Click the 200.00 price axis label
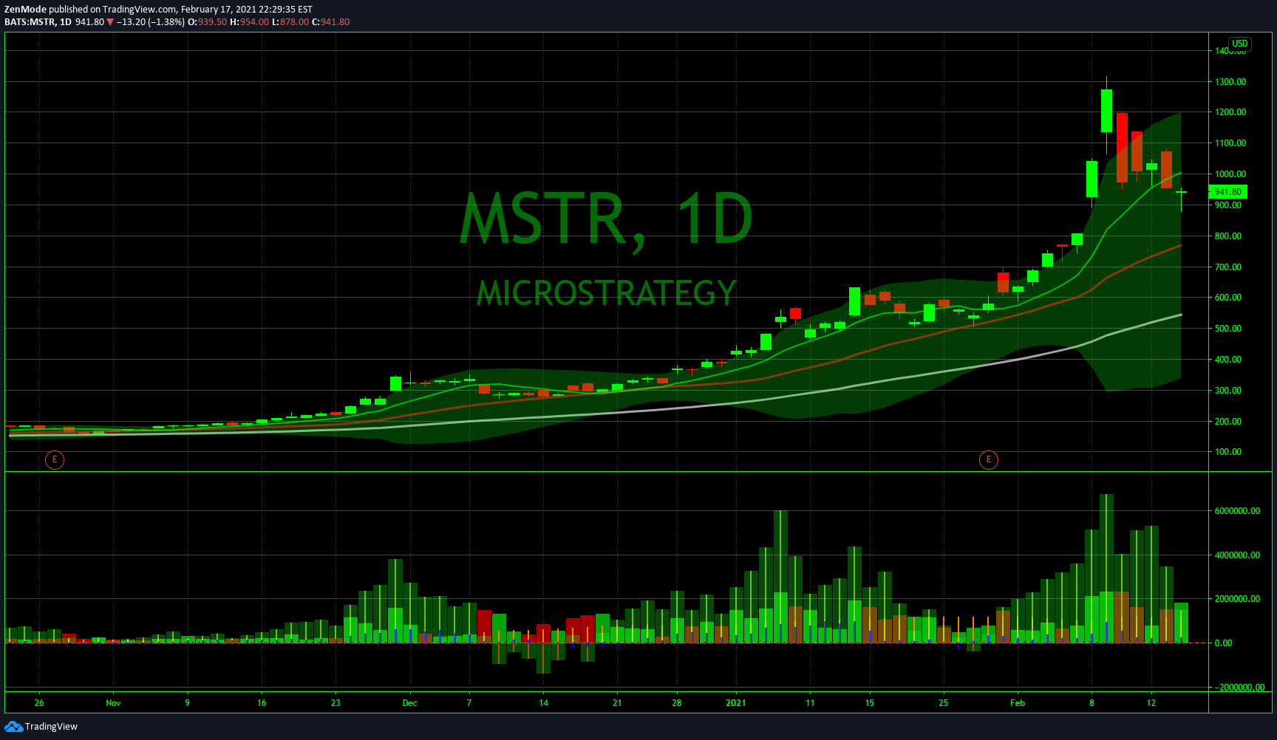 (1228, 422)
